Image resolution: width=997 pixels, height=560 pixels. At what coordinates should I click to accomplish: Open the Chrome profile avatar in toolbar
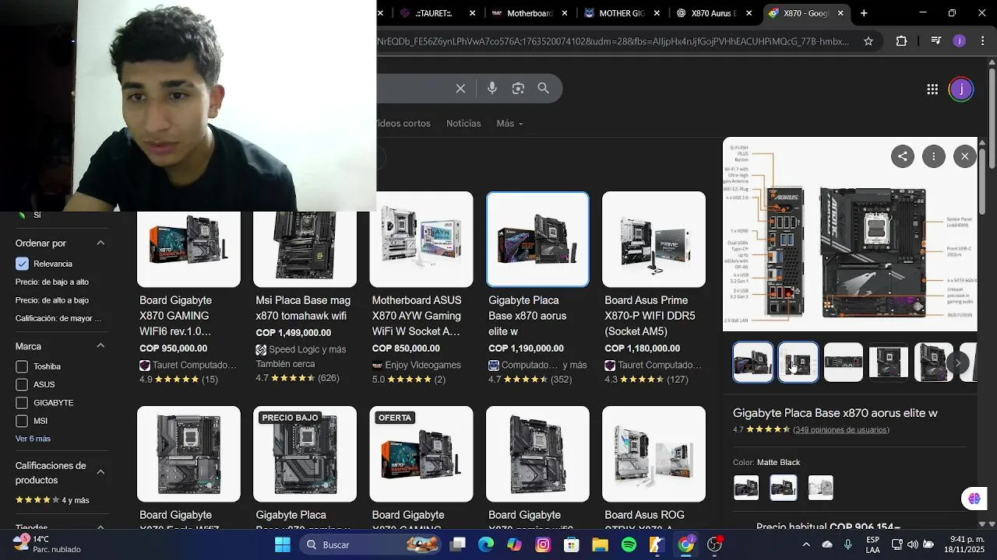(x=960, y=41)
